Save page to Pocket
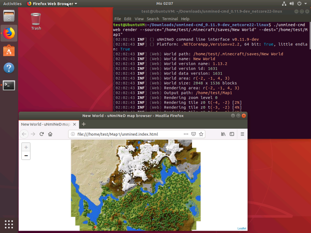The width and height of the screenshot is (311, 233). pyautogui.click(x=194, y=134)
